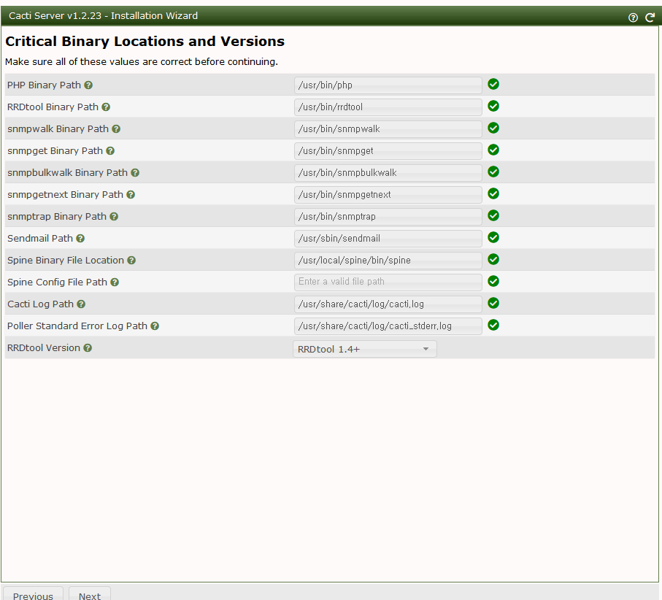Click the green checkmark for the Spine Config File Path
662x600 pixels.
click(493, 281)
